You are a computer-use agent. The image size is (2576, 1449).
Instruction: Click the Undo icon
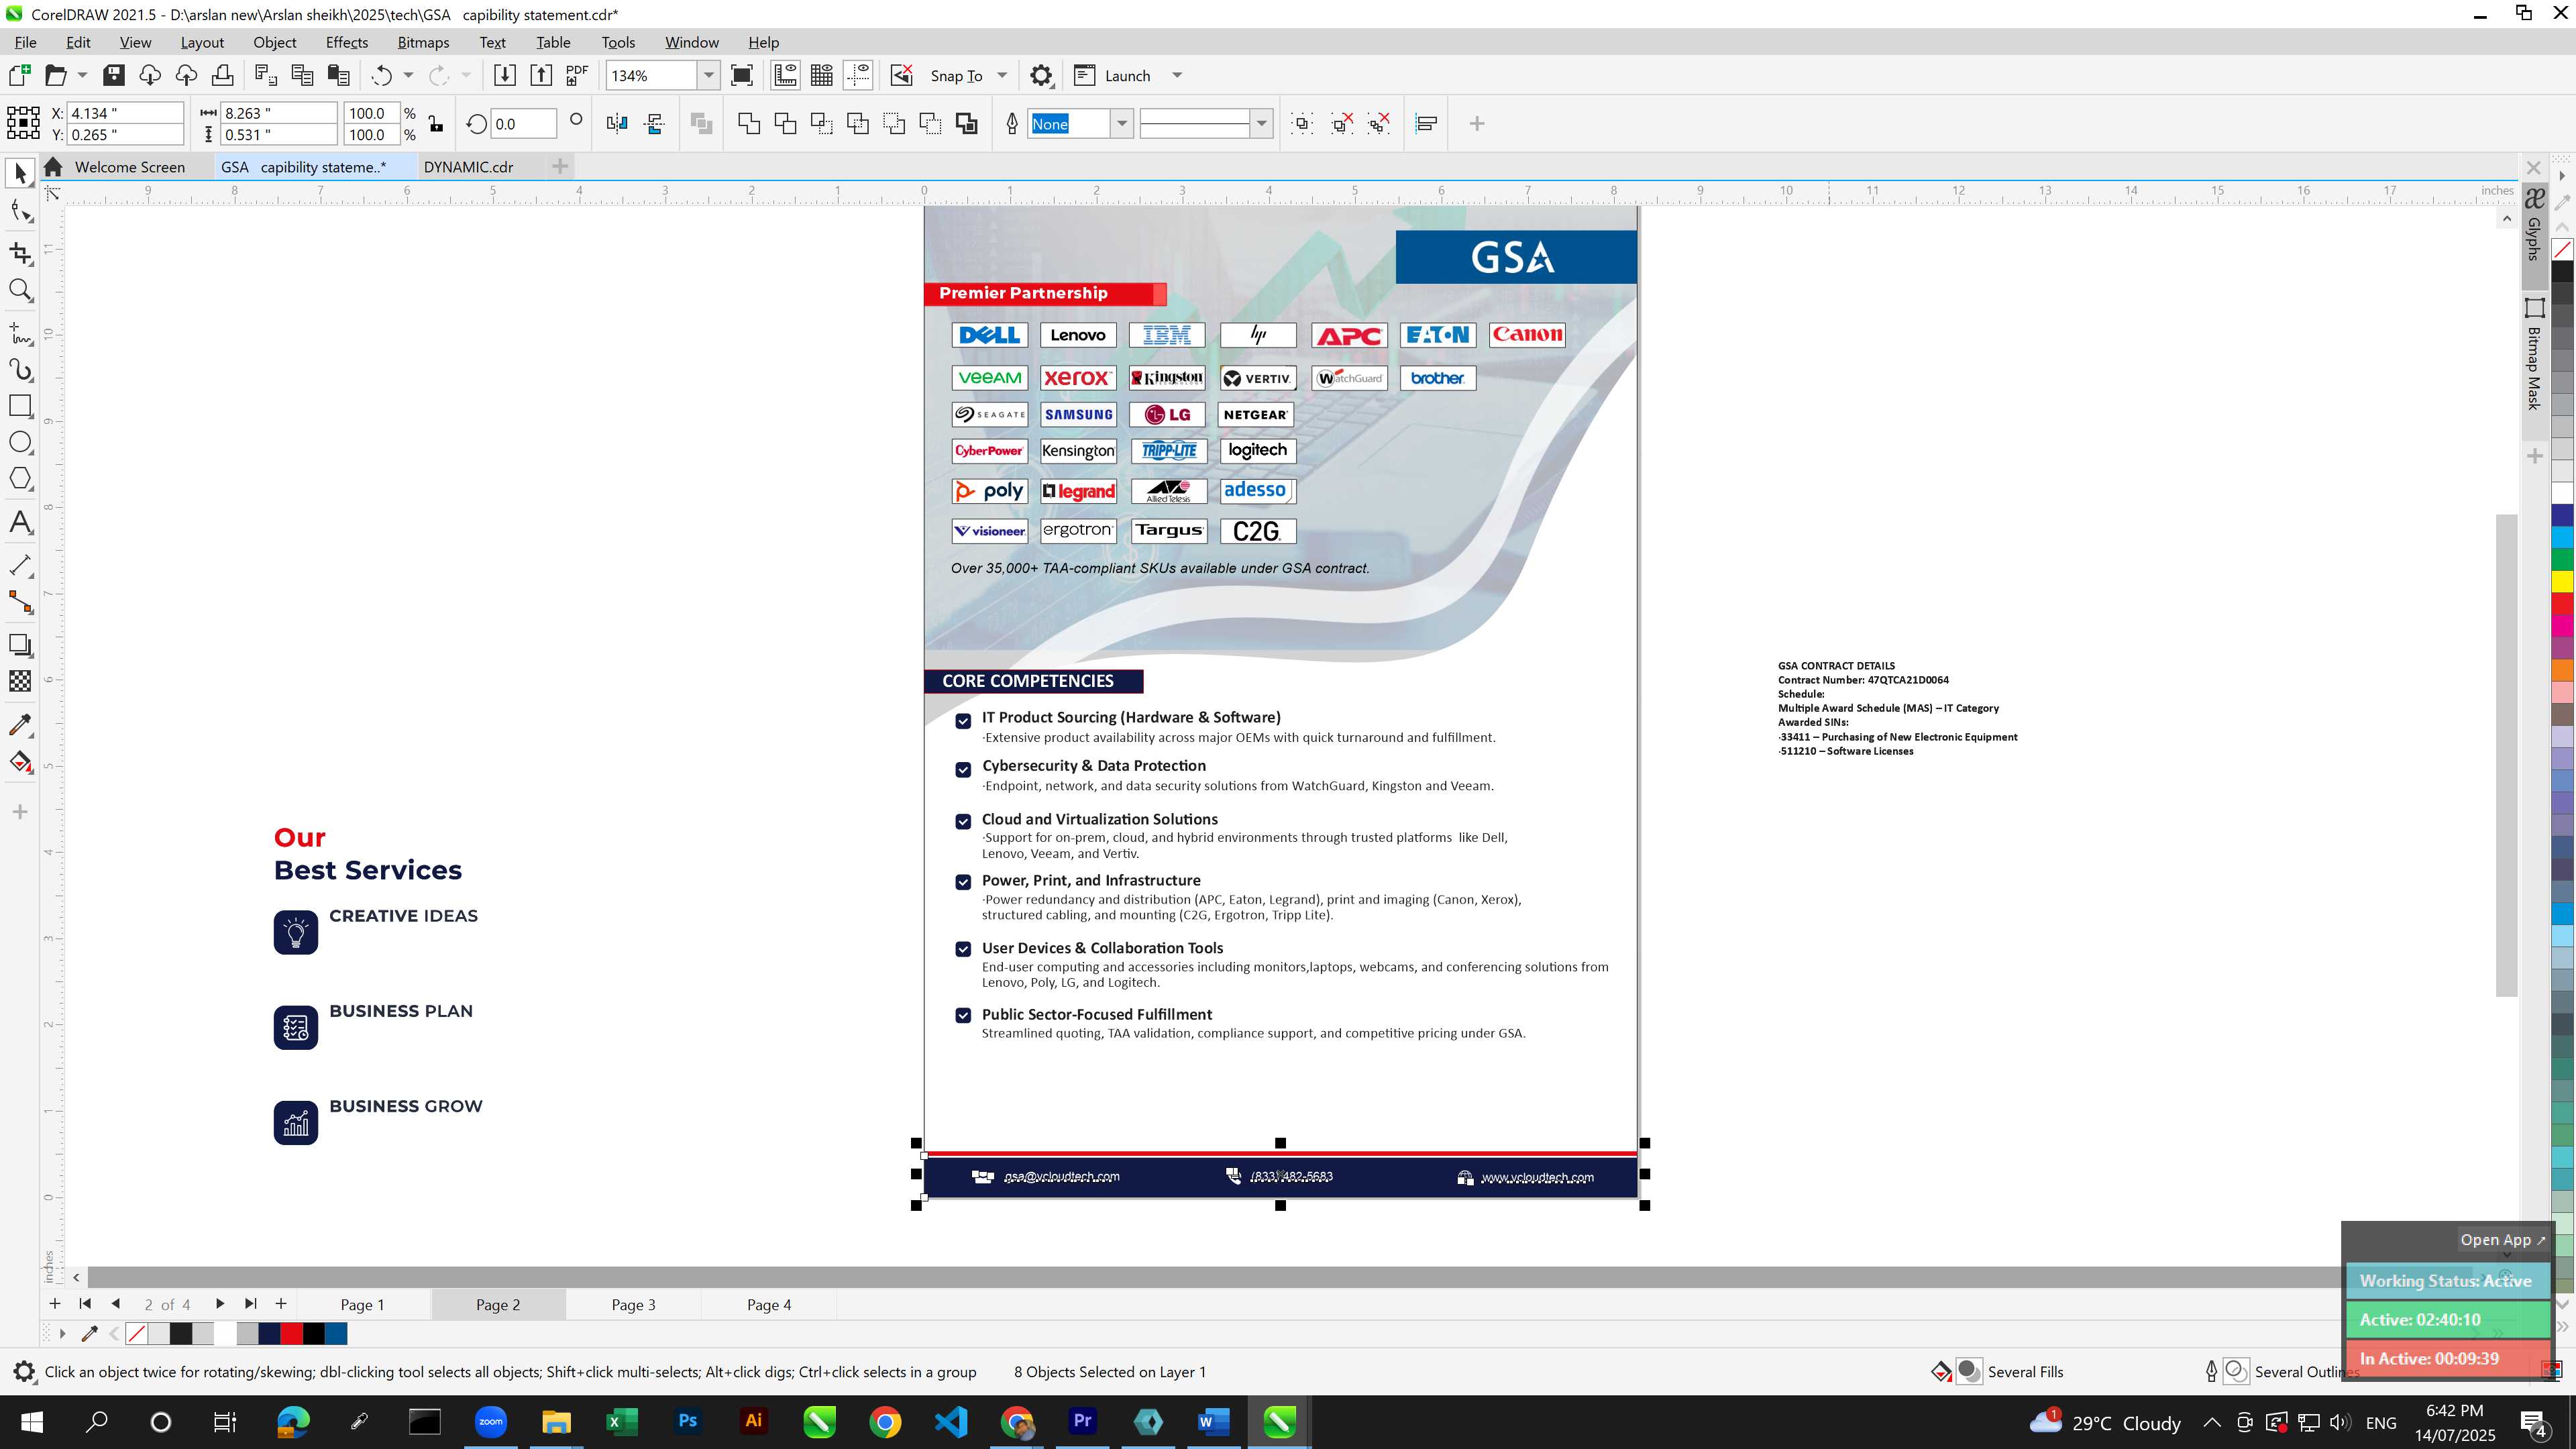coord(381,75)
